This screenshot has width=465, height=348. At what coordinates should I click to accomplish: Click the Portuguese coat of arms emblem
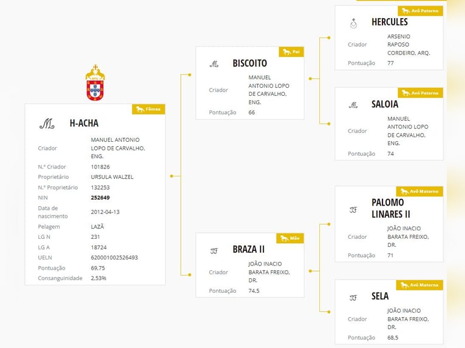(95, 82)
